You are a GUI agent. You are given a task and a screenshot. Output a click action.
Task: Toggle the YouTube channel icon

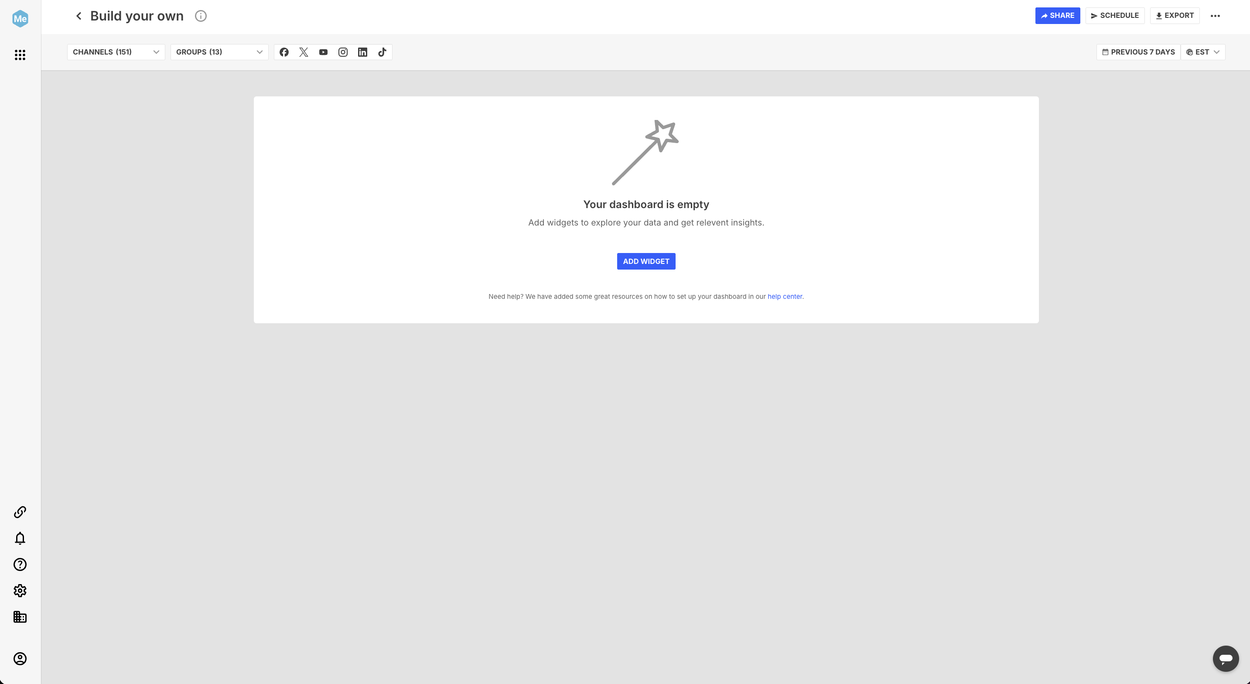click(323, 52)
